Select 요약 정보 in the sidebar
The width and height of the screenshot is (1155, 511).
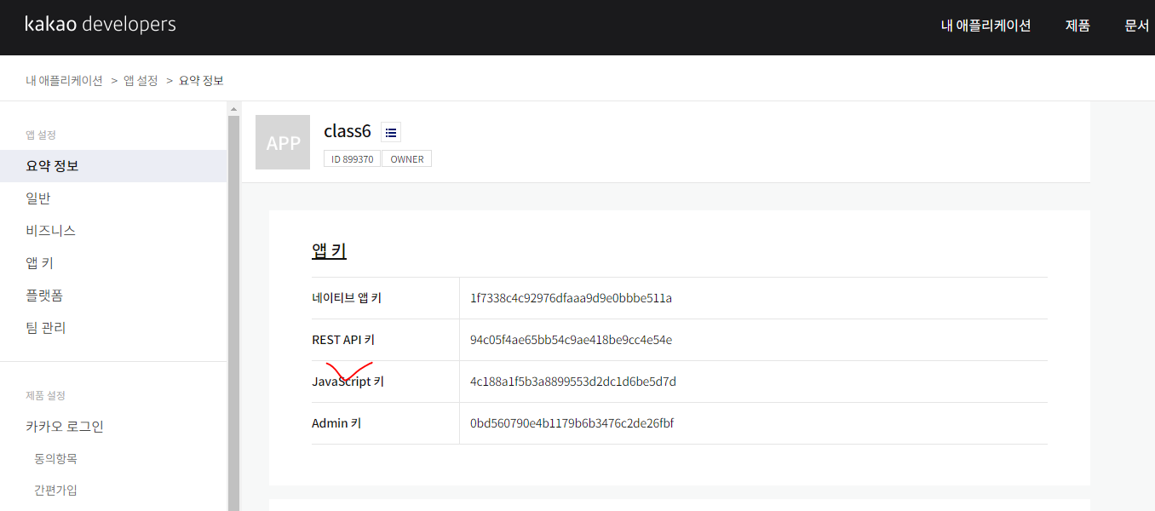point(113,166)
